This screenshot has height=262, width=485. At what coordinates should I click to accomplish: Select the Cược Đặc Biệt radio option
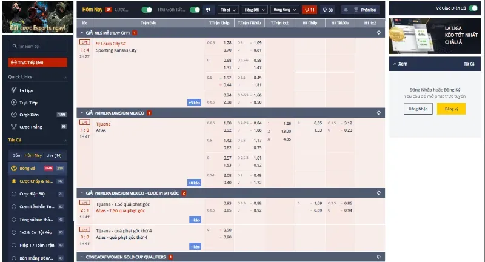tap(13, 194)
